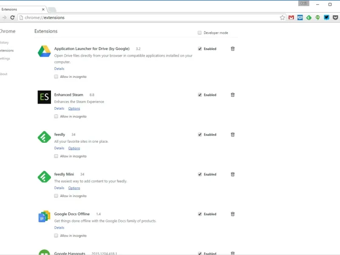
Task: Enable Developer mode checkbox
Action: pos(199,33)
